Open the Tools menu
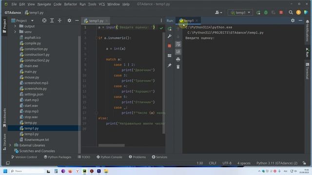 click(x=92, y=4)
